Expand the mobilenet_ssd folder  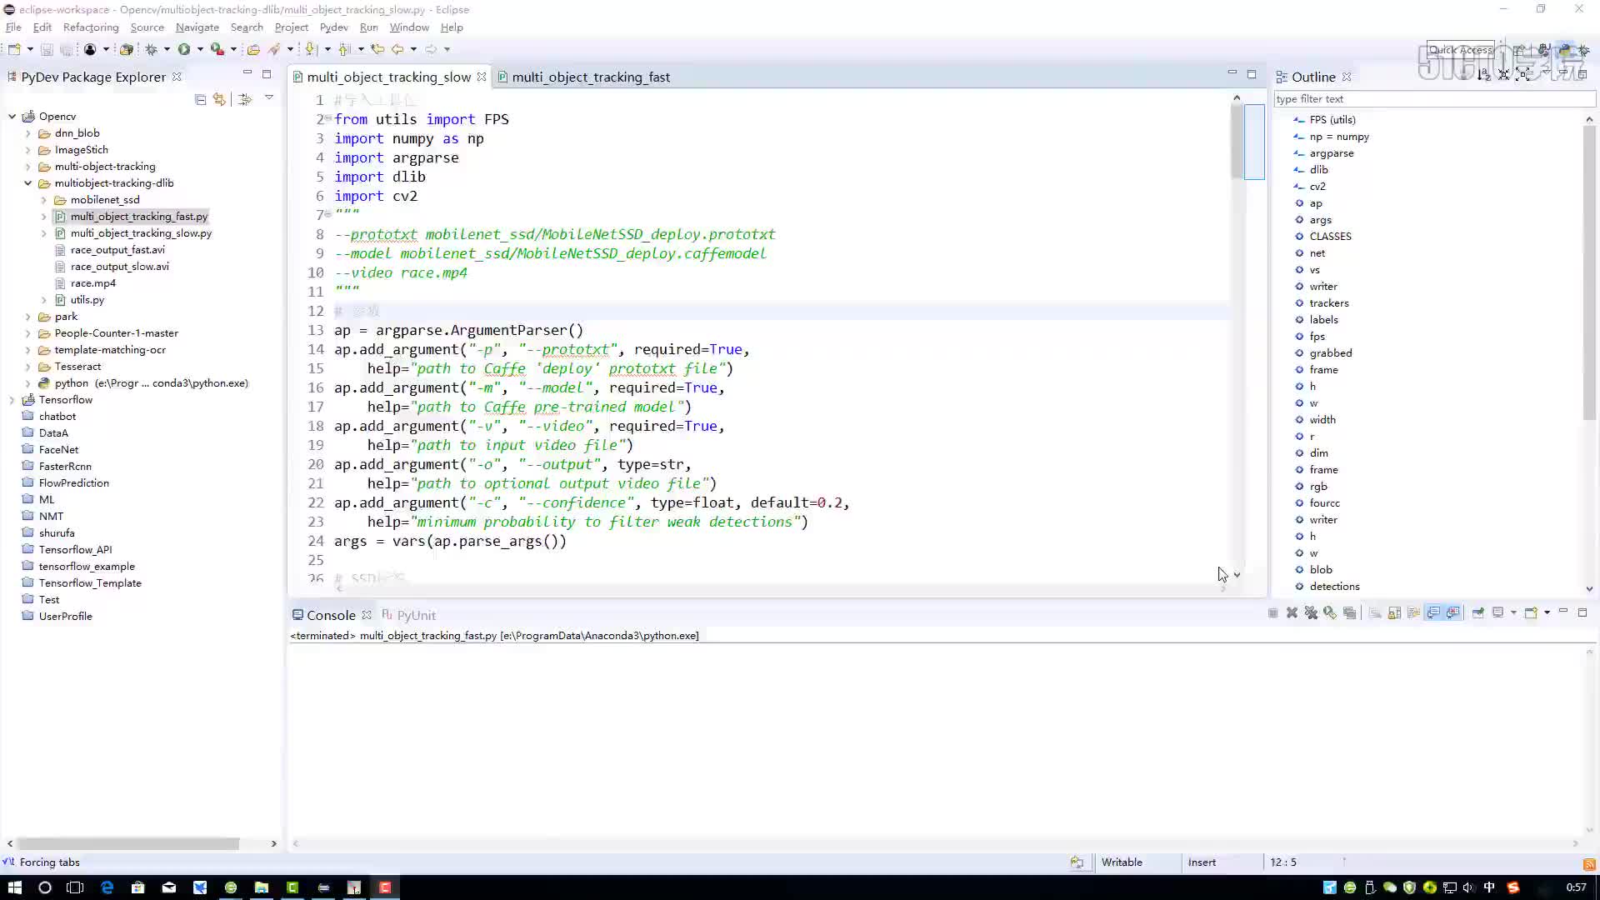point(44,200)
